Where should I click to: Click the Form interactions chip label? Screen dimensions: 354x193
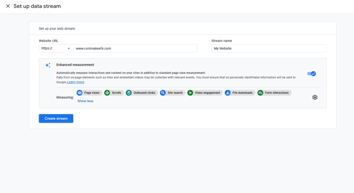[x=277, y=93]
